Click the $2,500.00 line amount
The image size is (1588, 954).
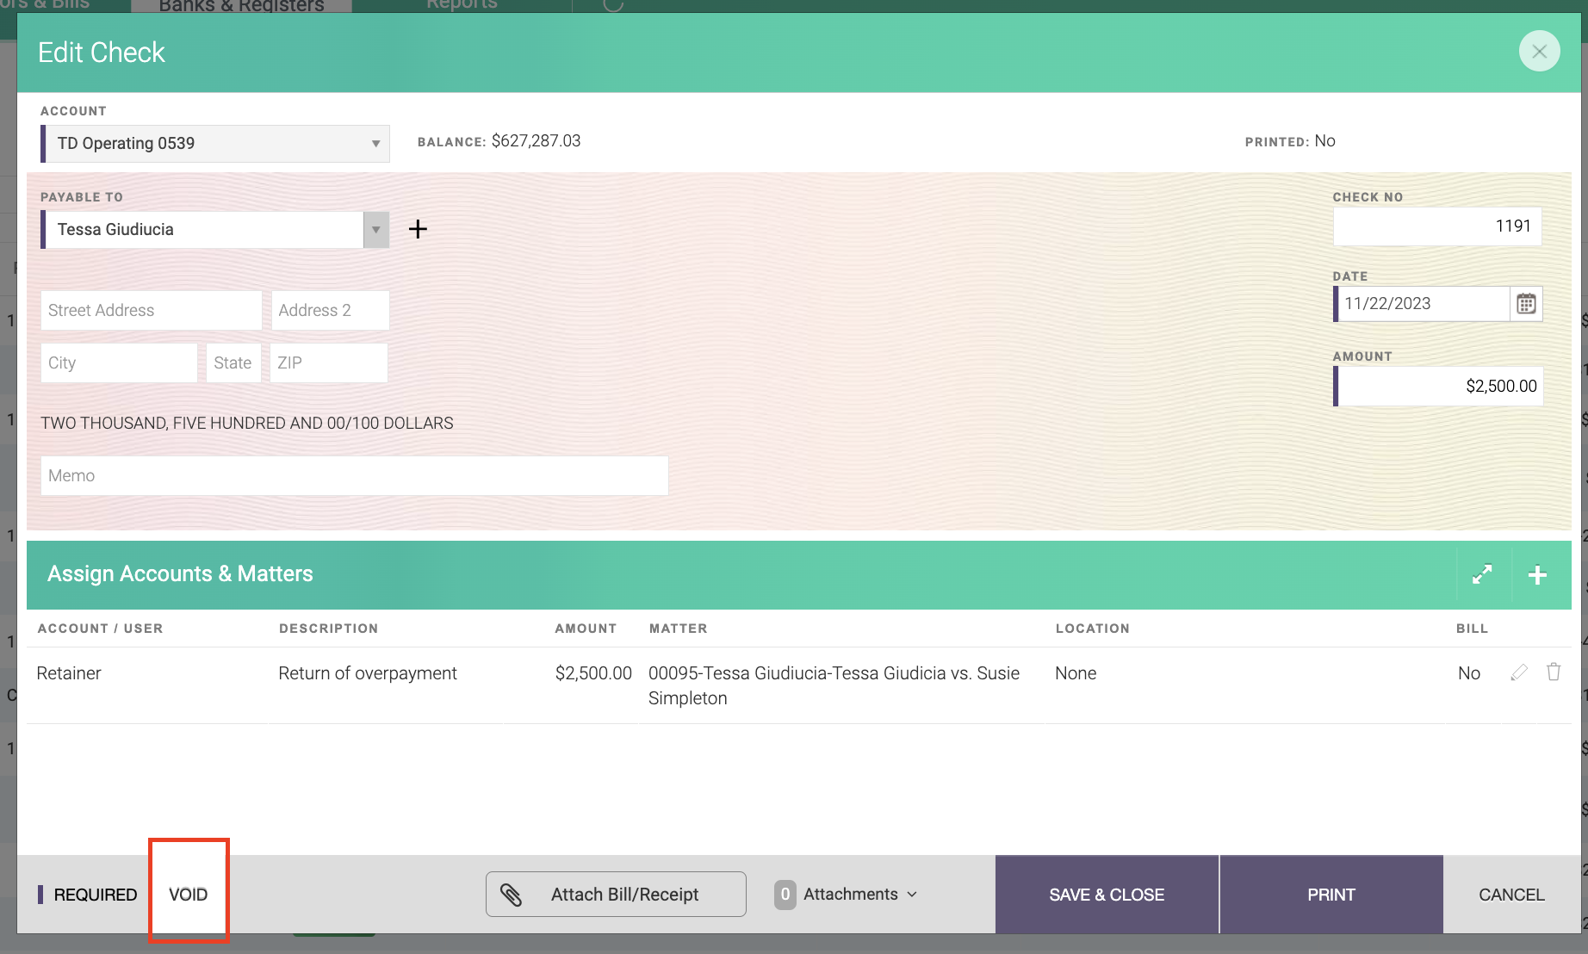point(593,673)
